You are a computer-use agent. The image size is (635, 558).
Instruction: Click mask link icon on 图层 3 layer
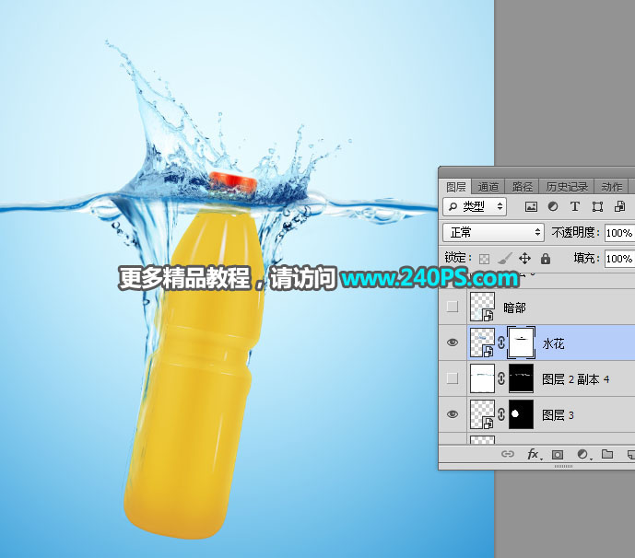501,414
